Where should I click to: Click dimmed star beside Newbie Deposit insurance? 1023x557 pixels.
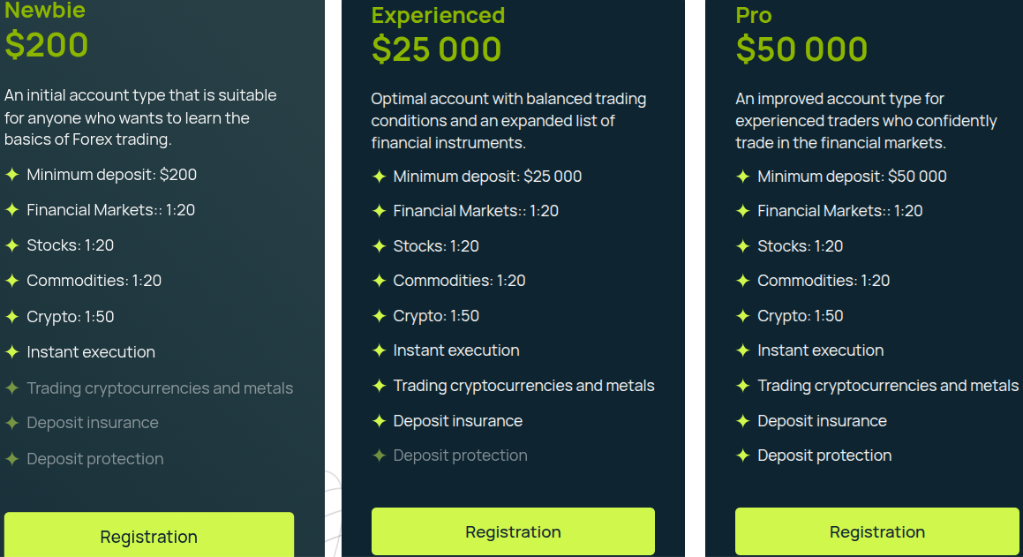point(11,423)
